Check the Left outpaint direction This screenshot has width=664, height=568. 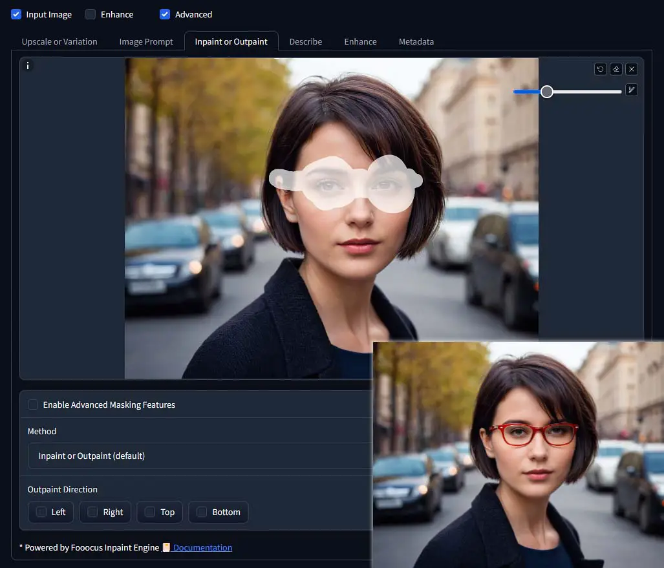(41, 512)
